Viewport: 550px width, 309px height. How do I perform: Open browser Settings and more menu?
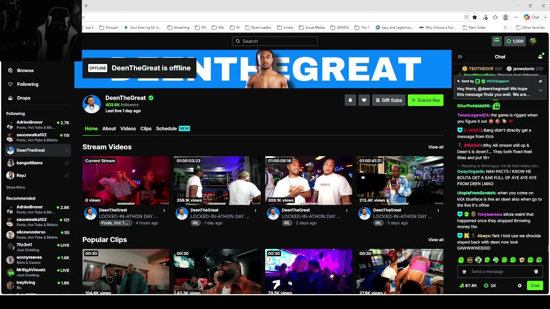tap(516, 17)
